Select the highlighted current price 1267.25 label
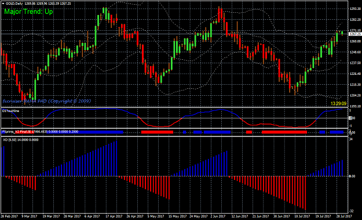 point(355,34)
